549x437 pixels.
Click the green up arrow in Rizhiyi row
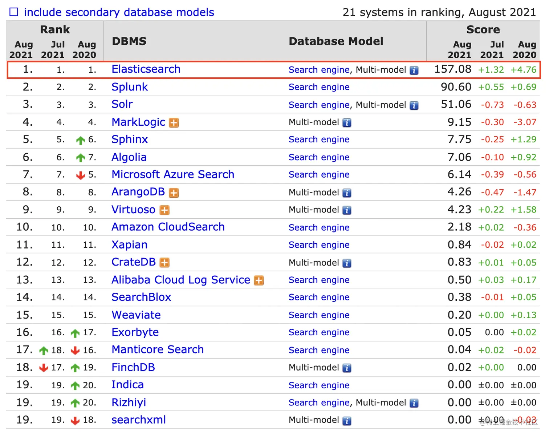[x=75, y=403]
